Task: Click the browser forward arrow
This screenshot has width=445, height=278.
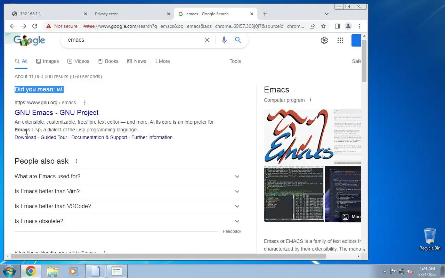Action: coord(24,26)
